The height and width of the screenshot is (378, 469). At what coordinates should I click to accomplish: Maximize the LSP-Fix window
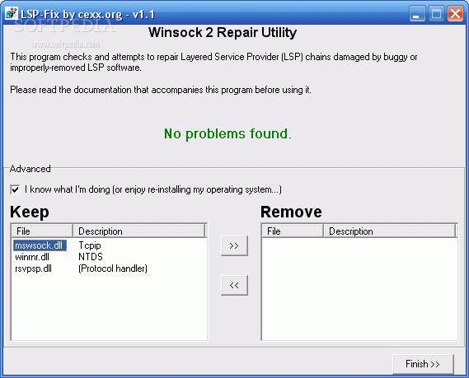(436, 14)
